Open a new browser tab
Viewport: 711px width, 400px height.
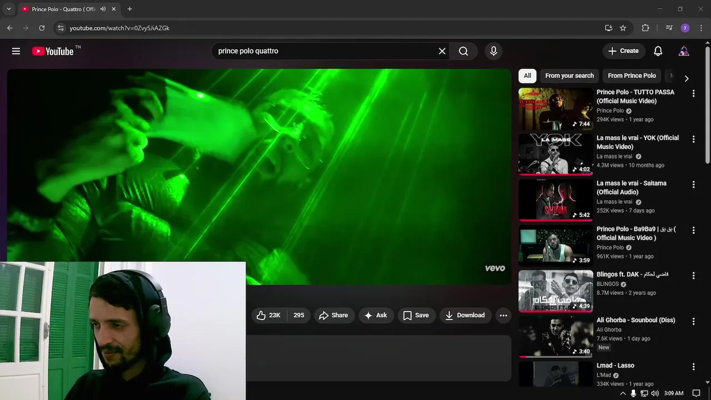(129, 9)
